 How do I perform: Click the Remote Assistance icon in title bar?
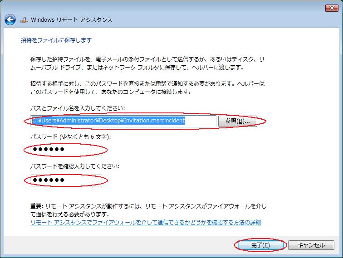click(x=24, y=20)
